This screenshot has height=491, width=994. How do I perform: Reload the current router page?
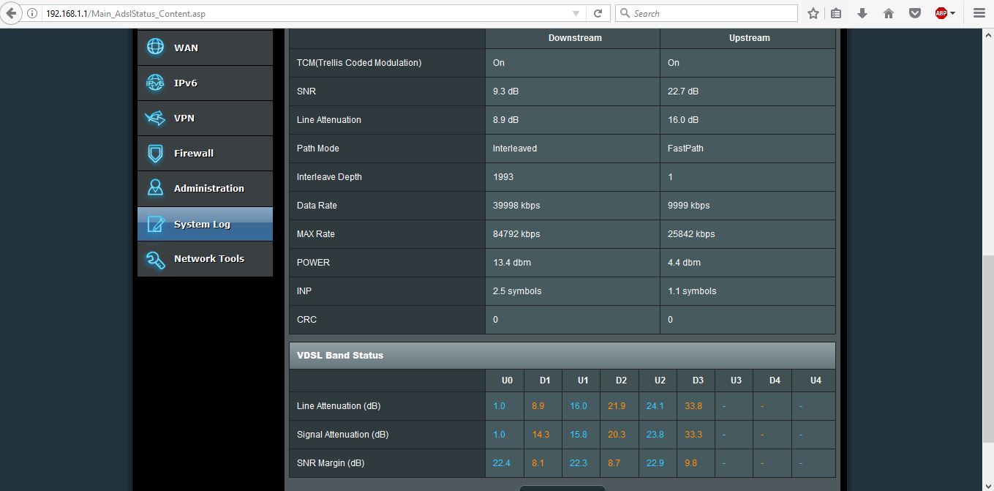598,13
